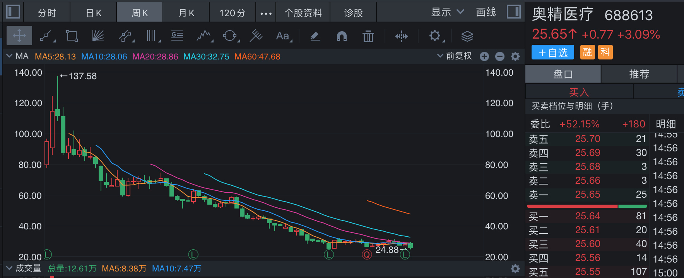
Task: Toggle the magnet snap tool
Action: click(x=342, y=36)
